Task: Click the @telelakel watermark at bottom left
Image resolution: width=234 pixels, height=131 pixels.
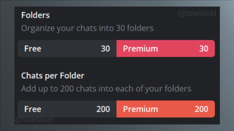Action: [x=34, y=120]
